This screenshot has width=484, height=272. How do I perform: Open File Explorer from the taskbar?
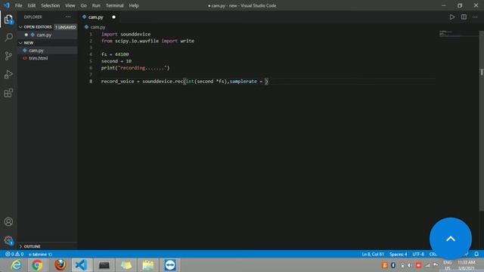pyautogui.click(x=148, y=265)
